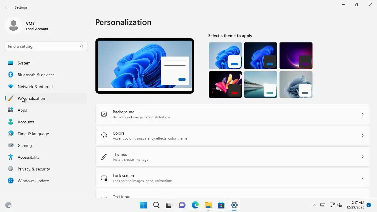Open Colors settings chevron
Viewport: 377px width, 212px height.
(x=363, y=135)
